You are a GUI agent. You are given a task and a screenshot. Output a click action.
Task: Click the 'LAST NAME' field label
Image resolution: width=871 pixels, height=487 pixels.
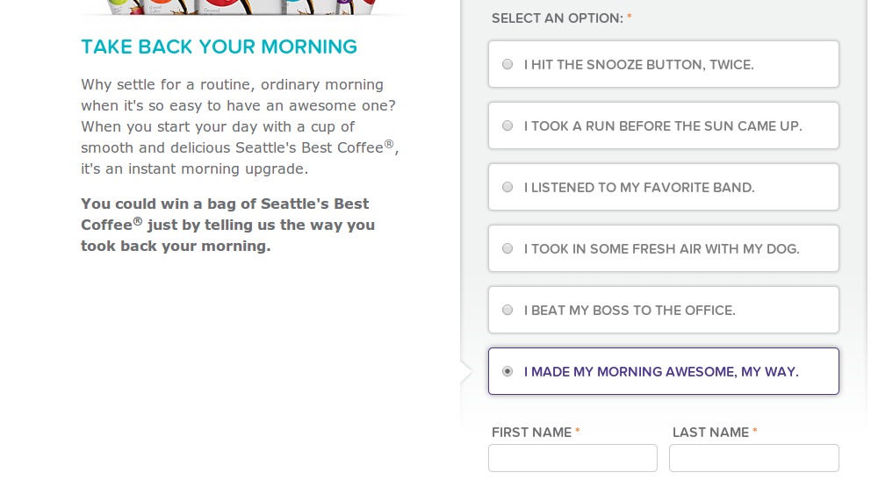(710, 433)
